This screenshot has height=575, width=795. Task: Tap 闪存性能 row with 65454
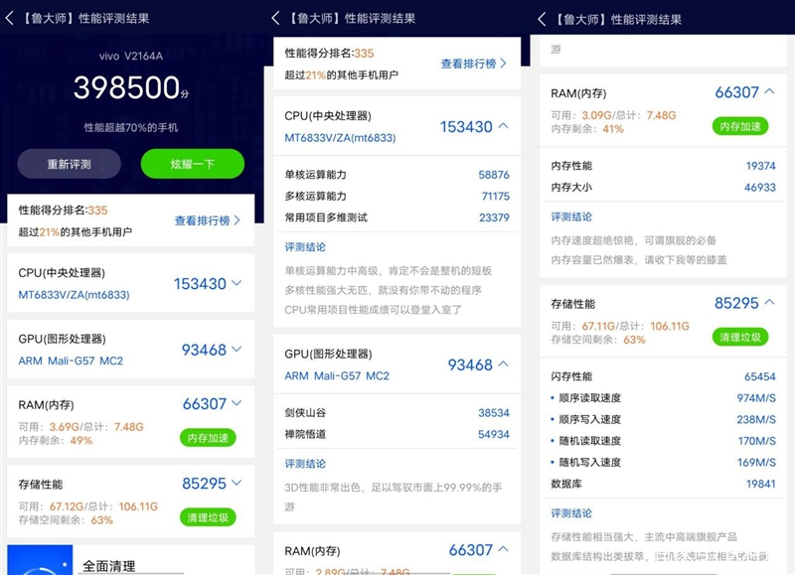(x=663, y=376)
